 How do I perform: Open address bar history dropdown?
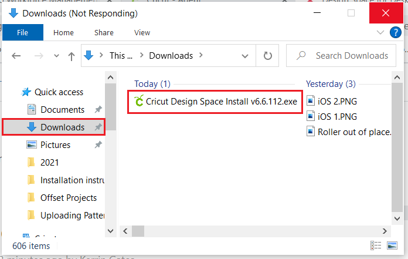[244, 56]
